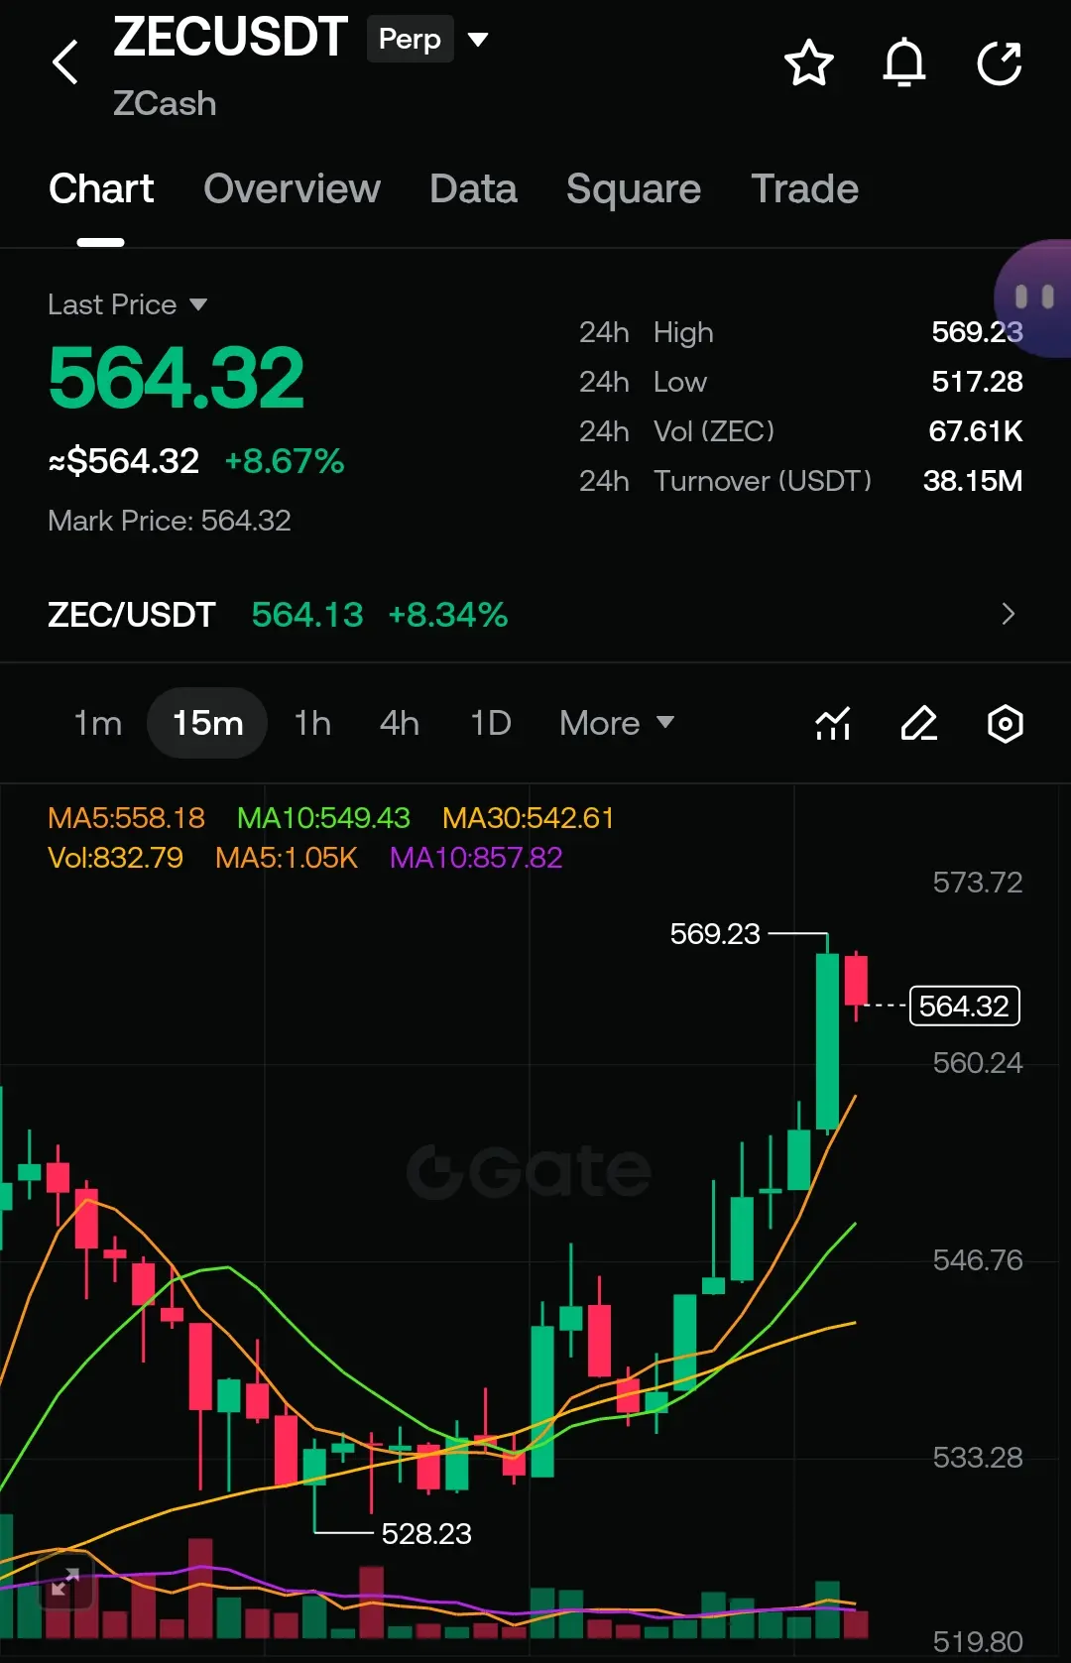Viewport: 1071px width, 1663px height.
Task: Tap the large 564.32 last price
Action: (176, 378)
